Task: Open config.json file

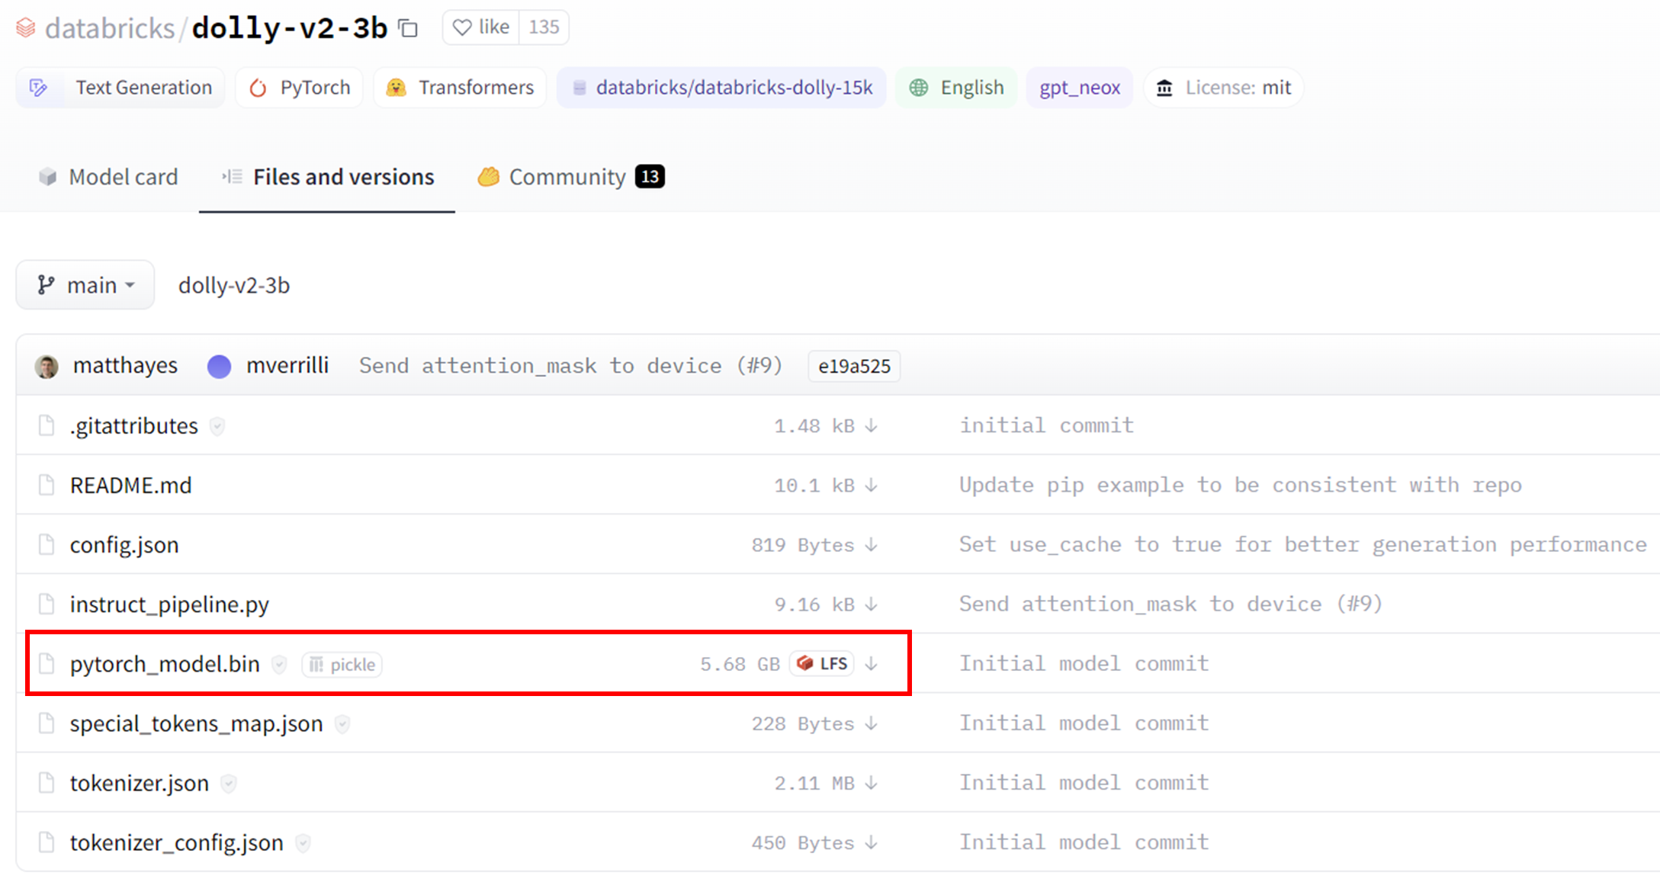Action: tap(124, 545)
